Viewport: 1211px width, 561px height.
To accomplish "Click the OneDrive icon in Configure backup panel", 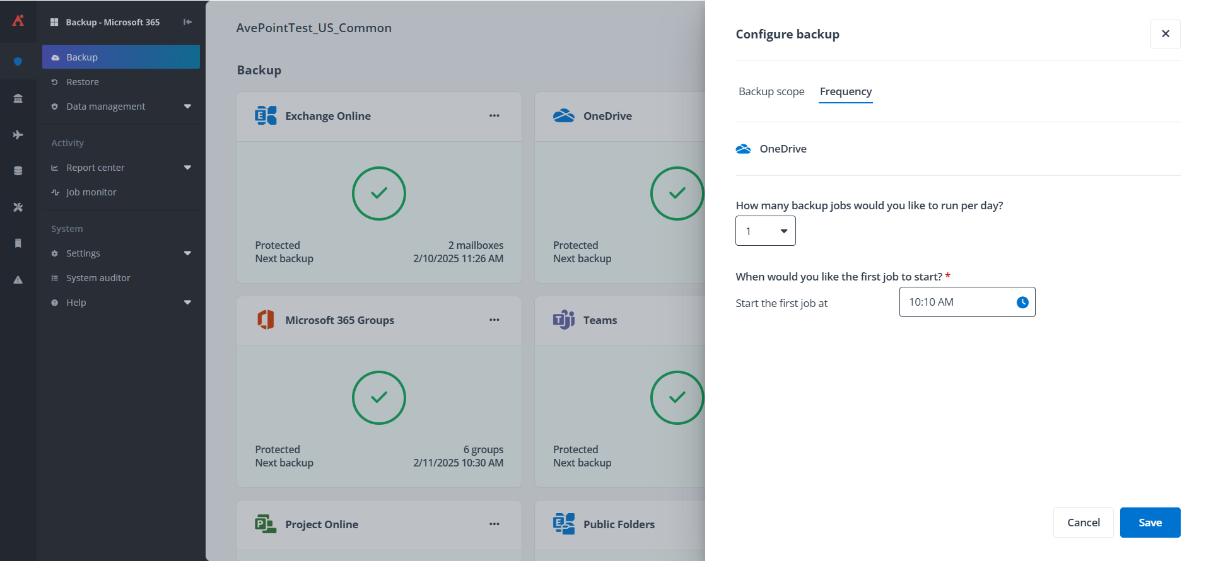I will 744,149.
